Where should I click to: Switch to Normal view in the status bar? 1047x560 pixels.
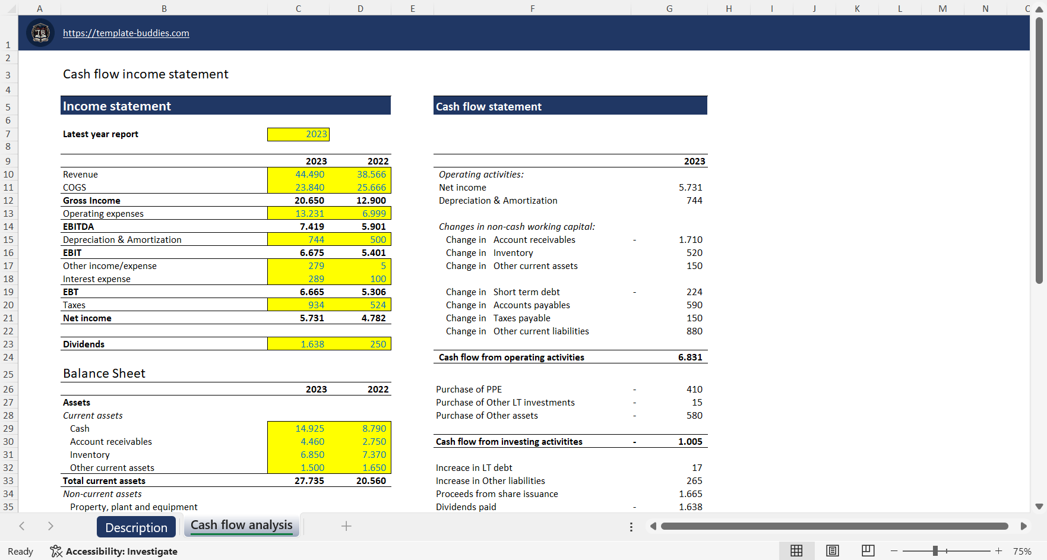point(796,550)
